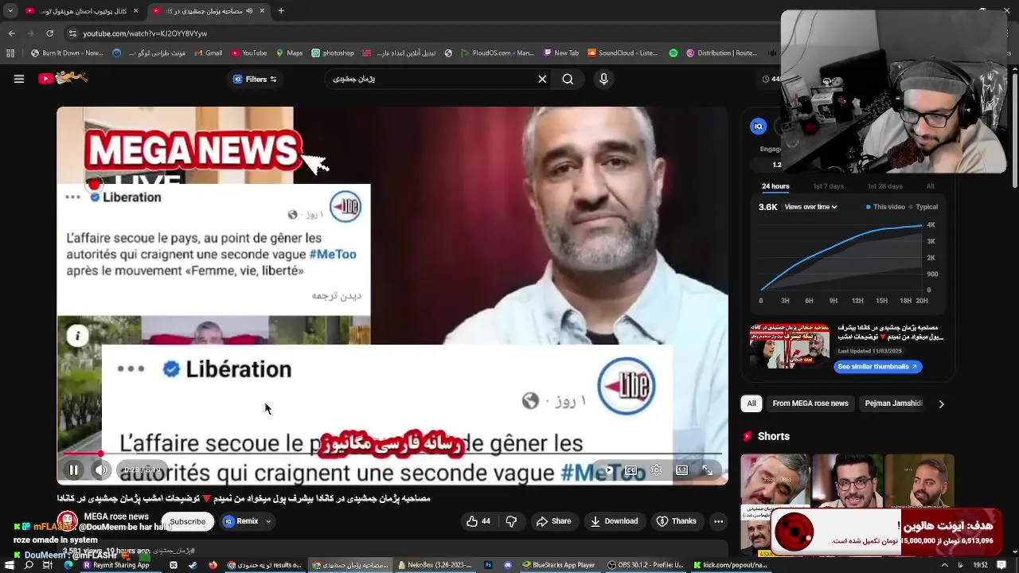Viewport: 1019px width, 573px height.
Task: Click the browser address bar URL
Action: click(145, 34)
